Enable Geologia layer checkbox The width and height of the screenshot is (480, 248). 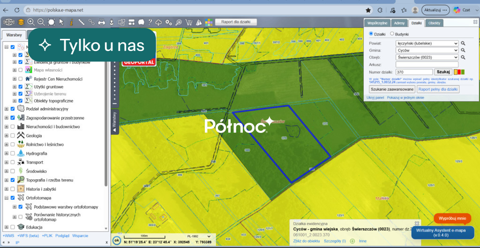click(13, 136)
